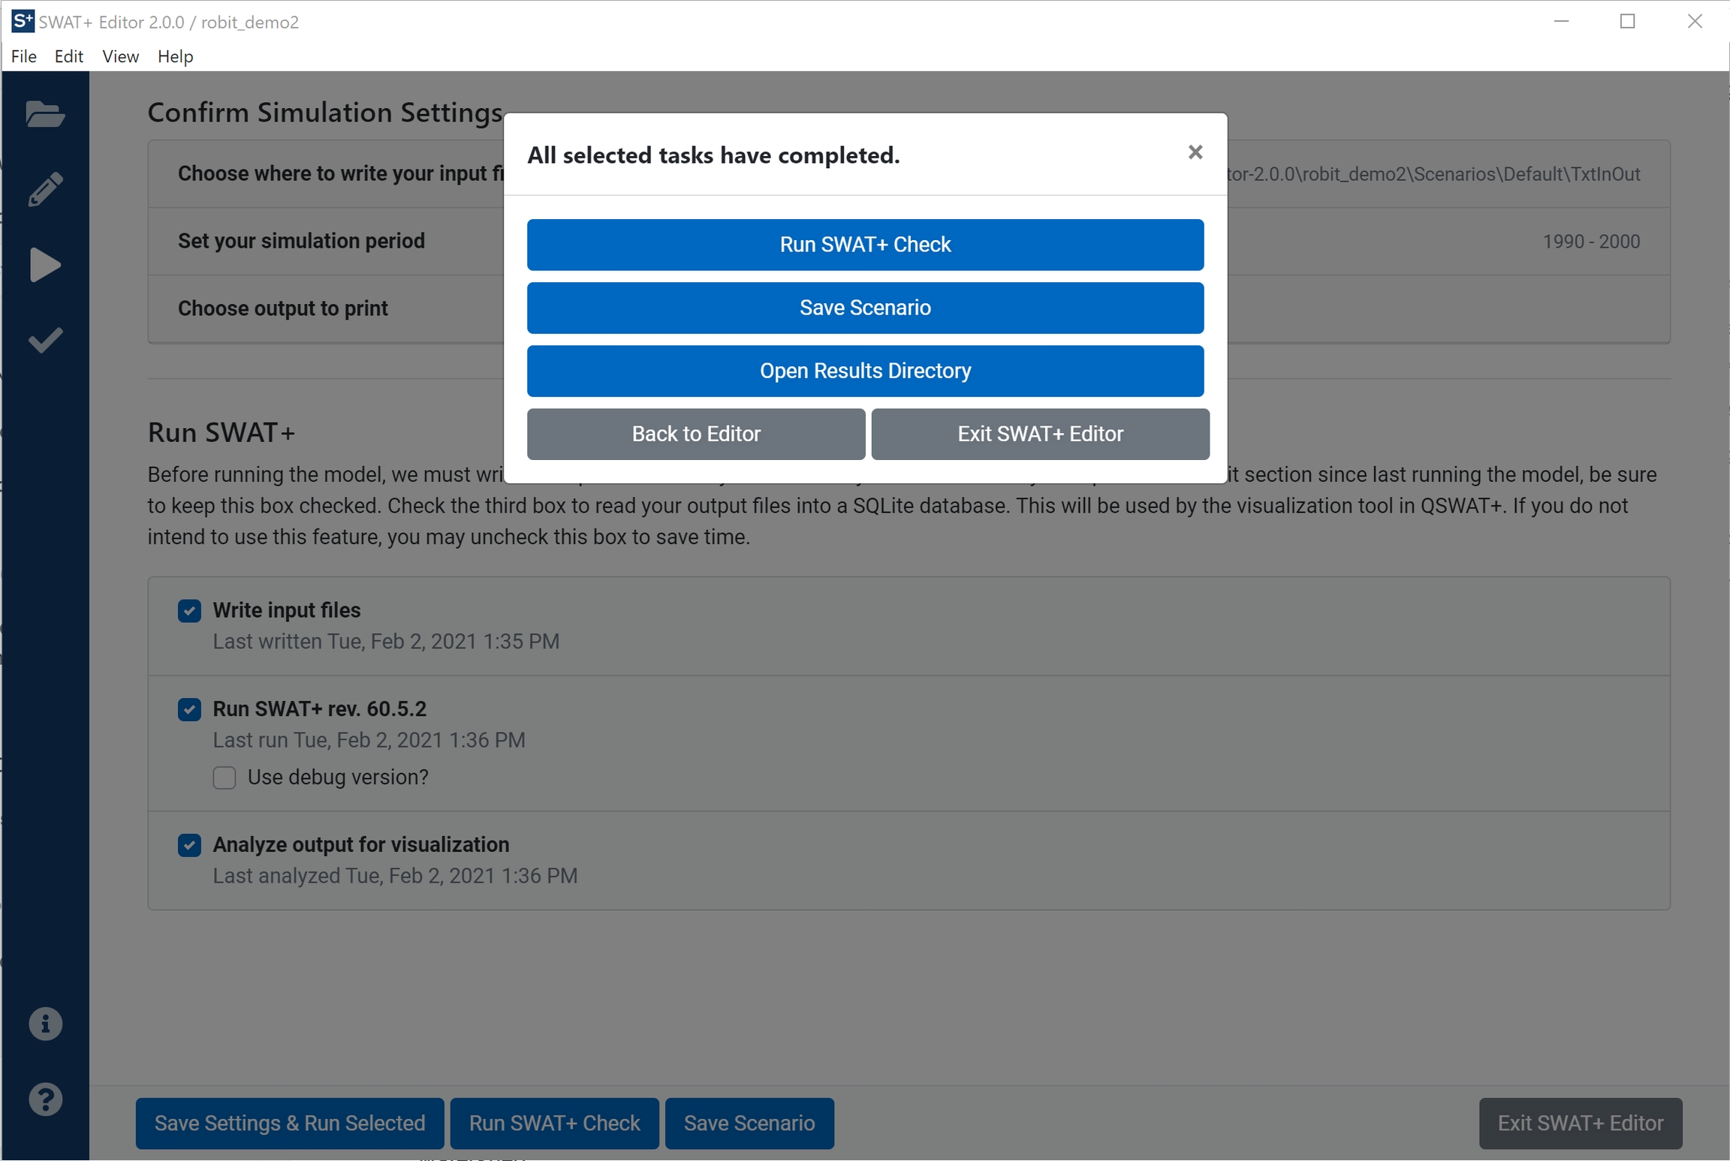Close the completed tasks dialog with X
The image size is (1730, 1161).
(x=1195, y=153)
